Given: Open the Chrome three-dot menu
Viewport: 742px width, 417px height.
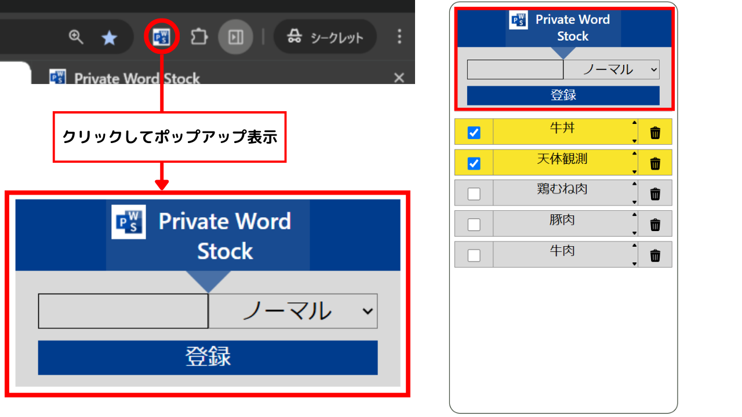Looking at the screenshot, I should click(399, 38).
